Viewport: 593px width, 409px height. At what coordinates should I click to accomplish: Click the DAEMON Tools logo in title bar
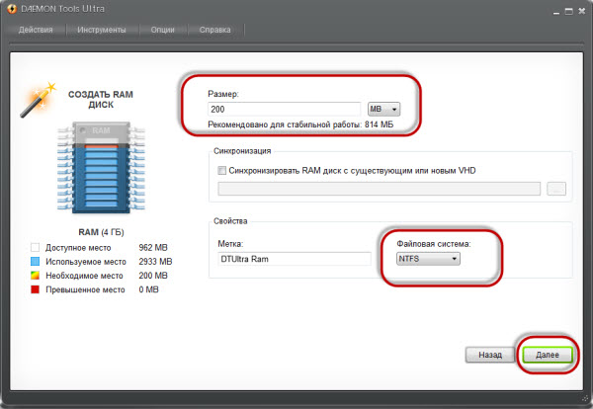click(13, 9)
